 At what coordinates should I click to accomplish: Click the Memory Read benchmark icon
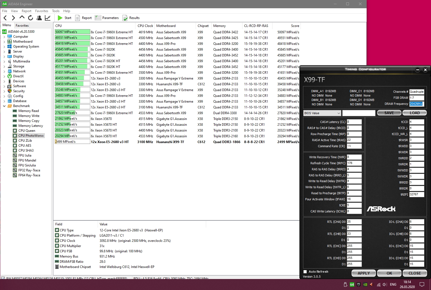pos(15,111)
